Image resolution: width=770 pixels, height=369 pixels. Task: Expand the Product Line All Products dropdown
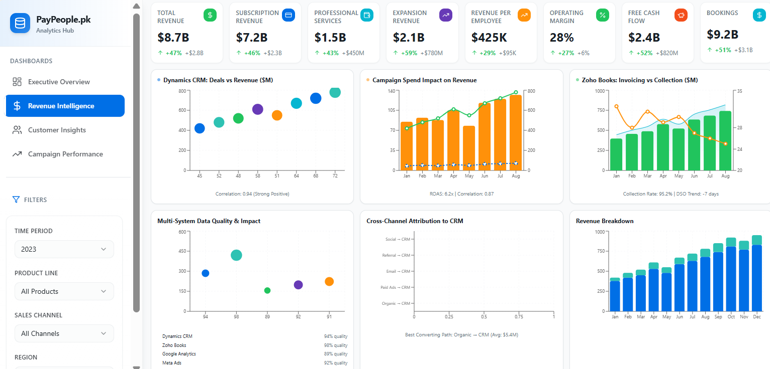pyautogui.click(x=64, y=291)
